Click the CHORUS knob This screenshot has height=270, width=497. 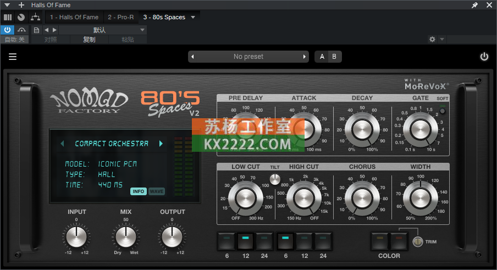(x=362, y=199)
